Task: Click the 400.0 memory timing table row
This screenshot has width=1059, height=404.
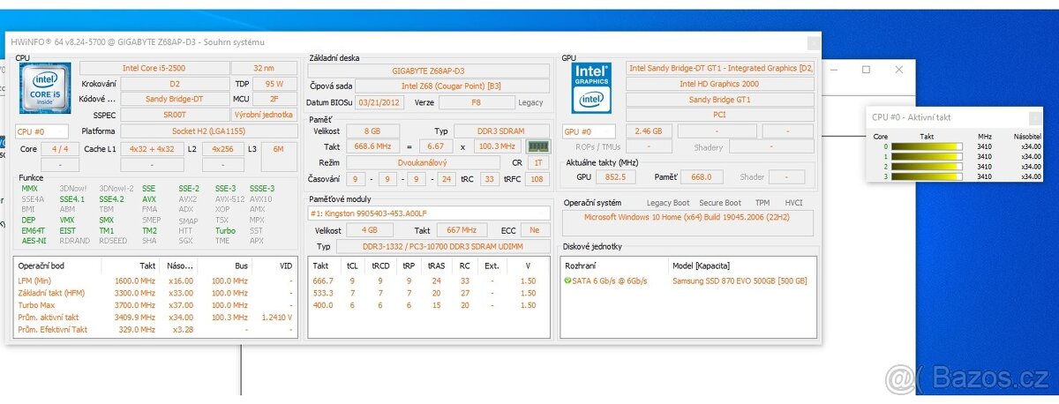Action: (x=430, y=305)
